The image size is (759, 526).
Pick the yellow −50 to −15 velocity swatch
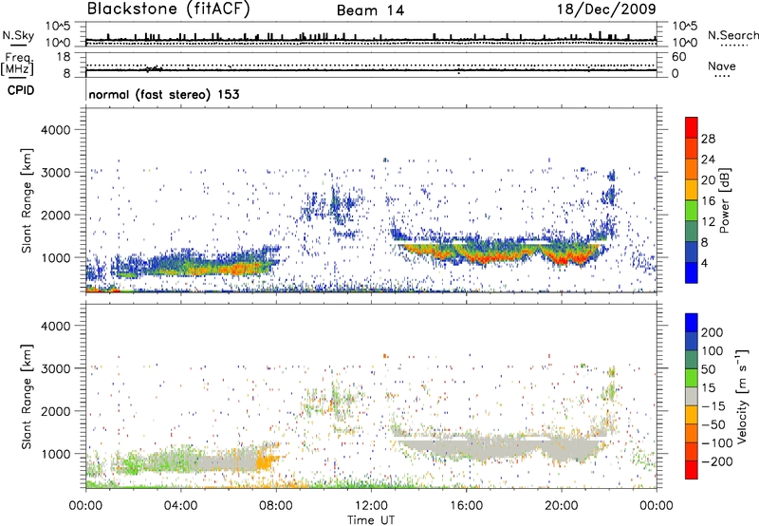692,415
